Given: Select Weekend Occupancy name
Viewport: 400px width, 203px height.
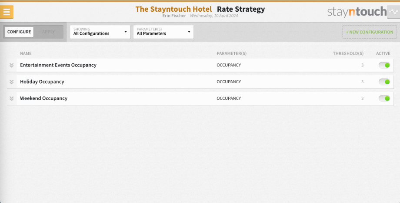Looking at the screenshot, I should tap(43, 98).
